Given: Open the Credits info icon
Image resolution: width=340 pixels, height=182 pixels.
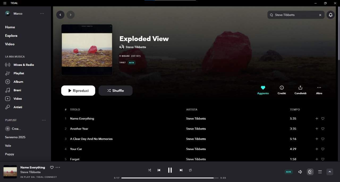Looking at the screenshot, I should click(282, 88).
